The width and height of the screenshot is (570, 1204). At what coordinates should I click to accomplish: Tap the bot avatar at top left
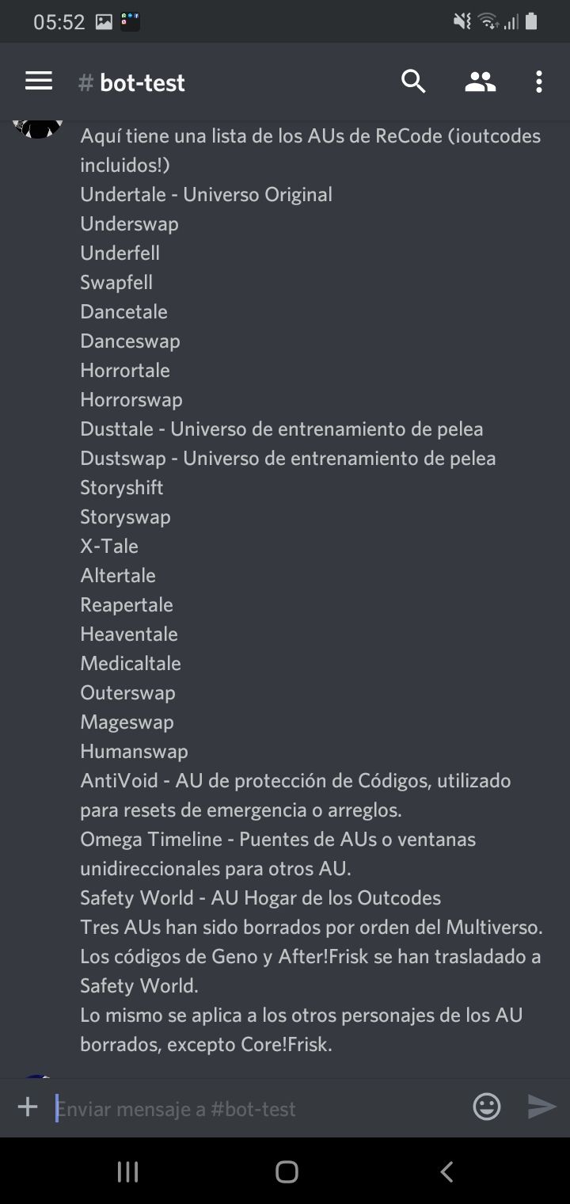(x=37, y=128)
